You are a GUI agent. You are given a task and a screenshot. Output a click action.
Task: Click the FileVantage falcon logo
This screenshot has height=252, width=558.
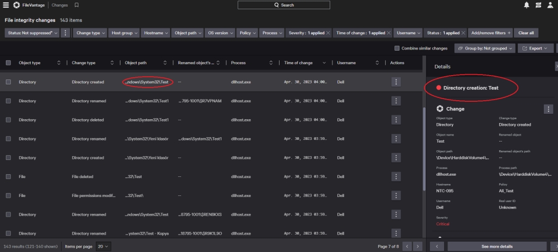point(16,5)
